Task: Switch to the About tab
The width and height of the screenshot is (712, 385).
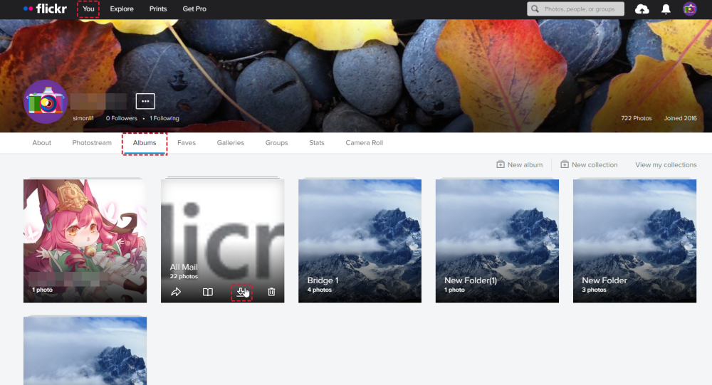Action: tap(42, 142)
